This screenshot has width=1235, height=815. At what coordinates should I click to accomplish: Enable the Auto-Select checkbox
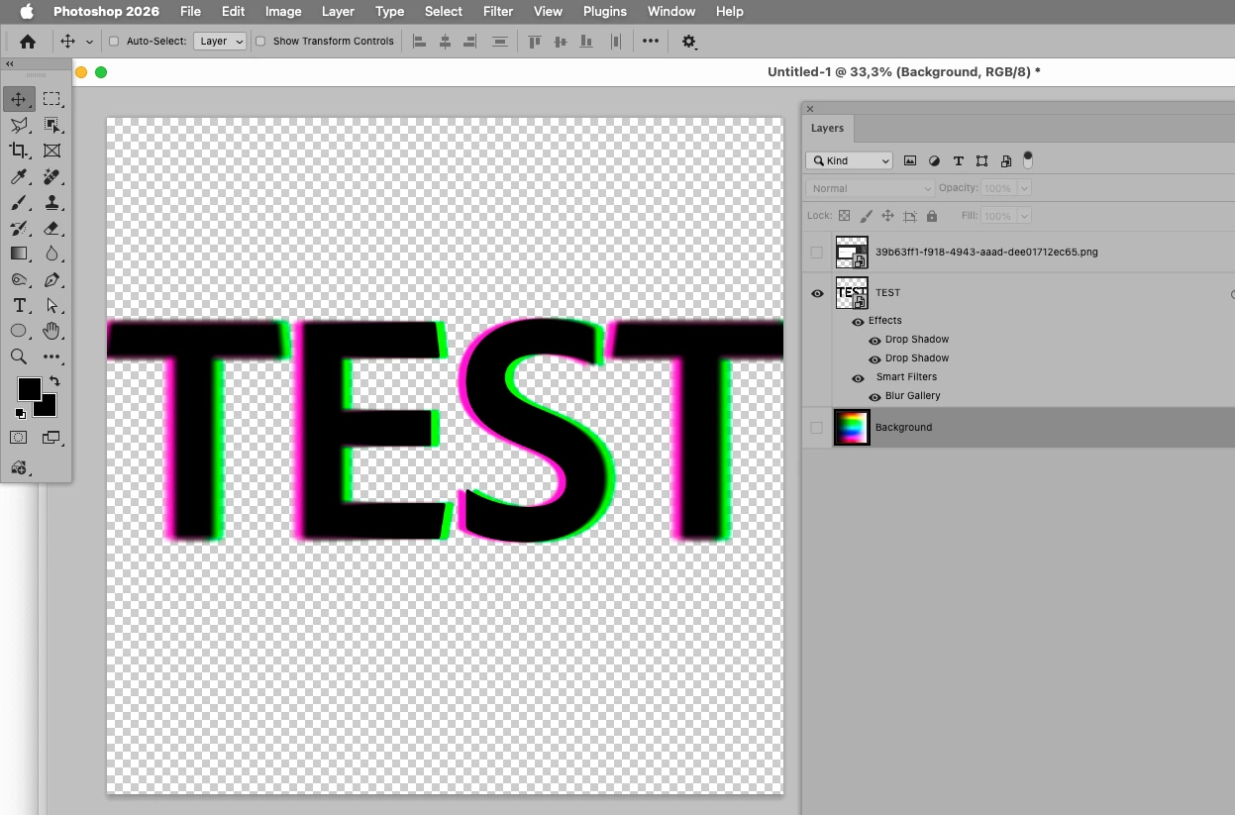click(x=114, y=42)
